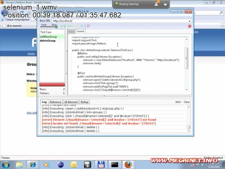
Task: Click the language flag tray icon
Action: point(192,165)
